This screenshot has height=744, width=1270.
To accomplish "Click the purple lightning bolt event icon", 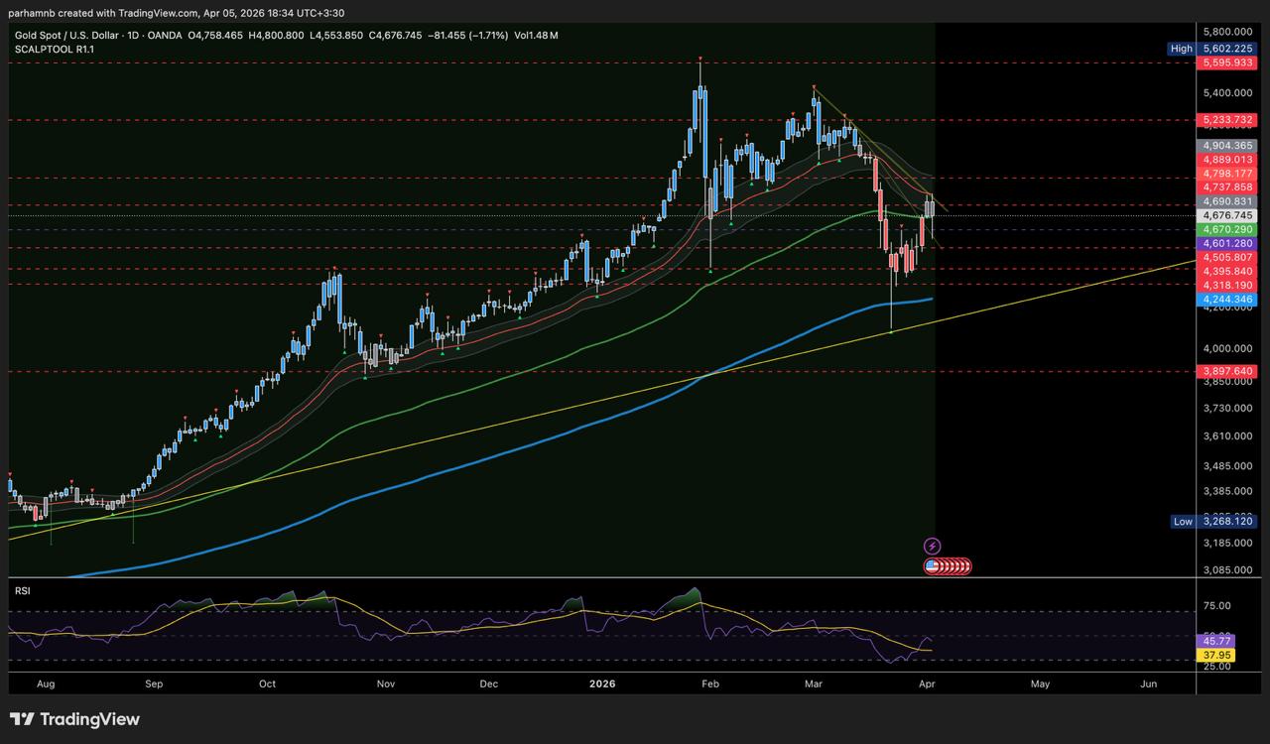I will pos(932,546).
